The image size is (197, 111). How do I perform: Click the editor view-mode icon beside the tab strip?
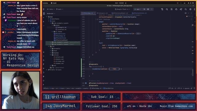(x=186, y=13)
